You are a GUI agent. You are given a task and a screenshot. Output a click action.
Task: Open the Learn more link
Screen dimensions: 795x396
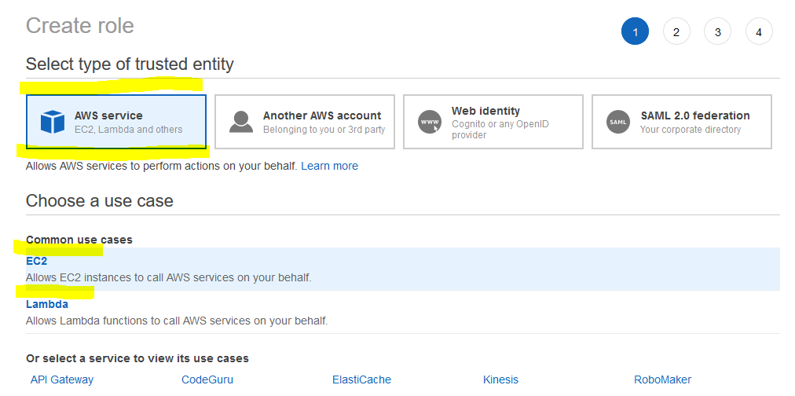point(330,166)
